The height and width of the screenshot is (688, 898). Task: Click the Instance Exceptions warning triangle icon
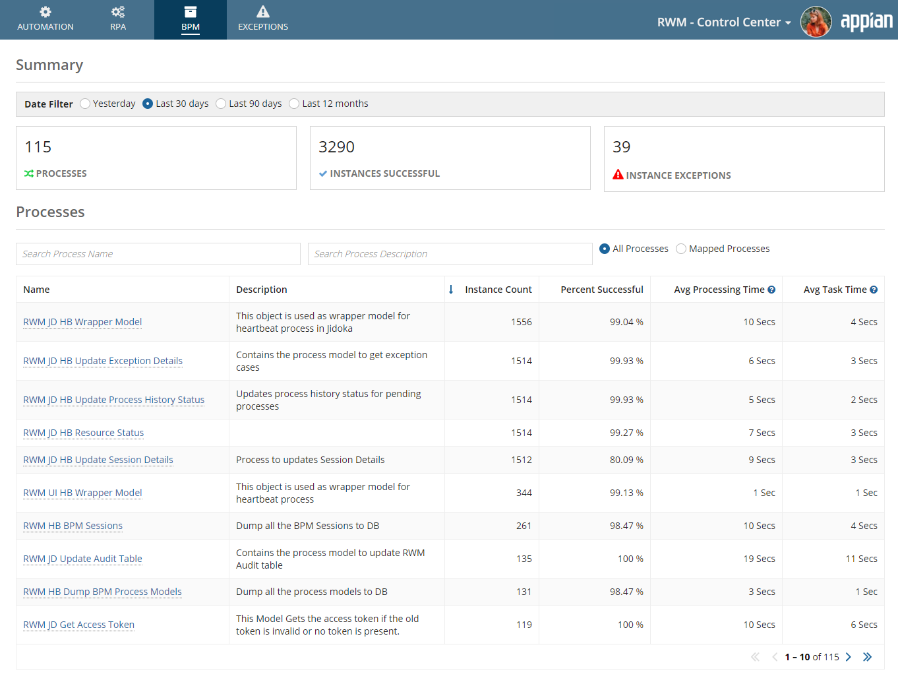click(x=618, y=175)
